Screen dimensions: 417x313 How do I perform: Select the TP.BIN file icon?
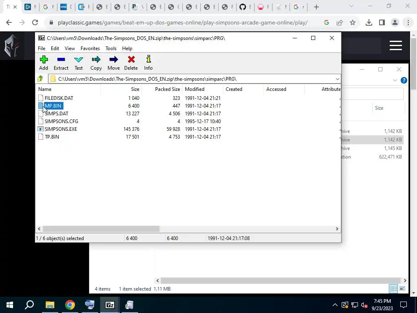pos(40,137)
